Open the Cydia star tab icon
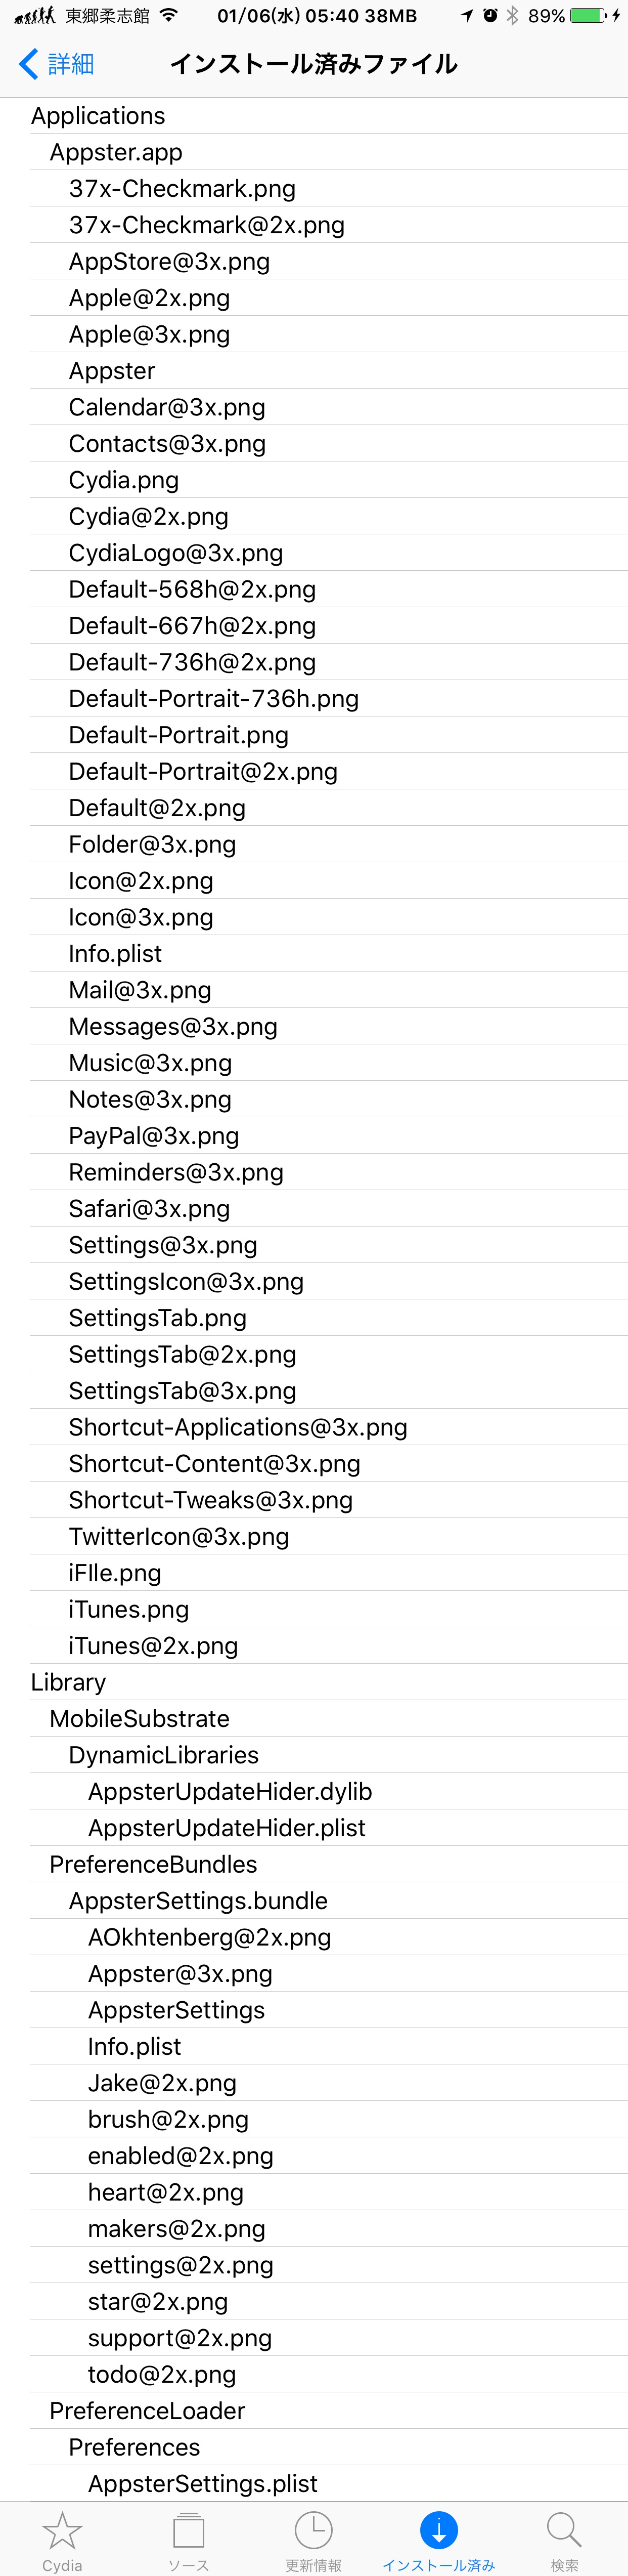 (x=62, y=2530)
